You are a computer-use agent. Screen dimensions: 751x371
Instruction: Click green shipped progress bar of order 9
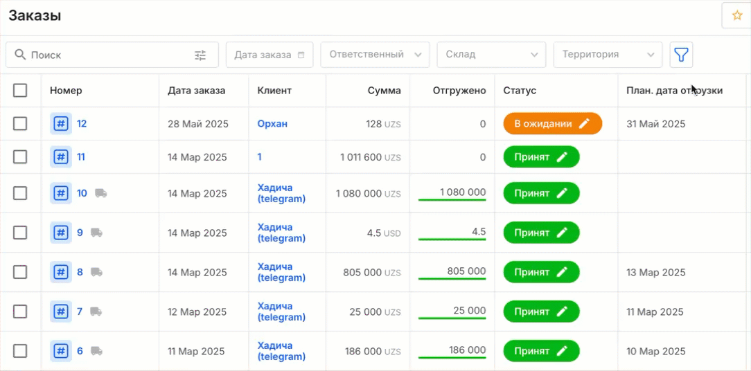(x=452, y=239)
